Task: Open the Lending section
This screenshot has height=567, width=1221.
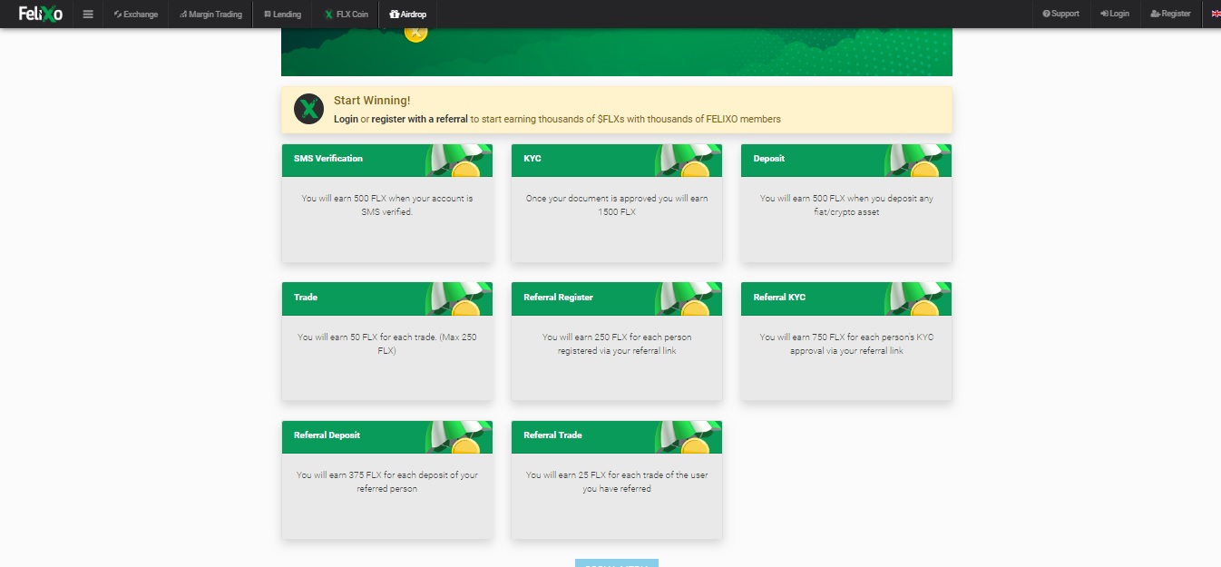Action: pos(282,14)
